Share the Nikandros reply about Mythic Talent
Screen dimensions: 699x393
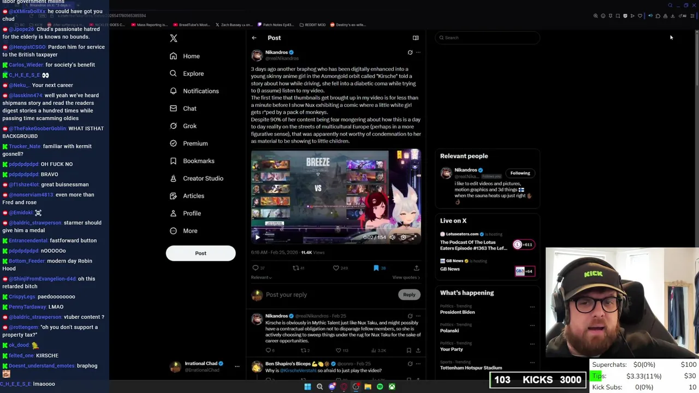418,350
